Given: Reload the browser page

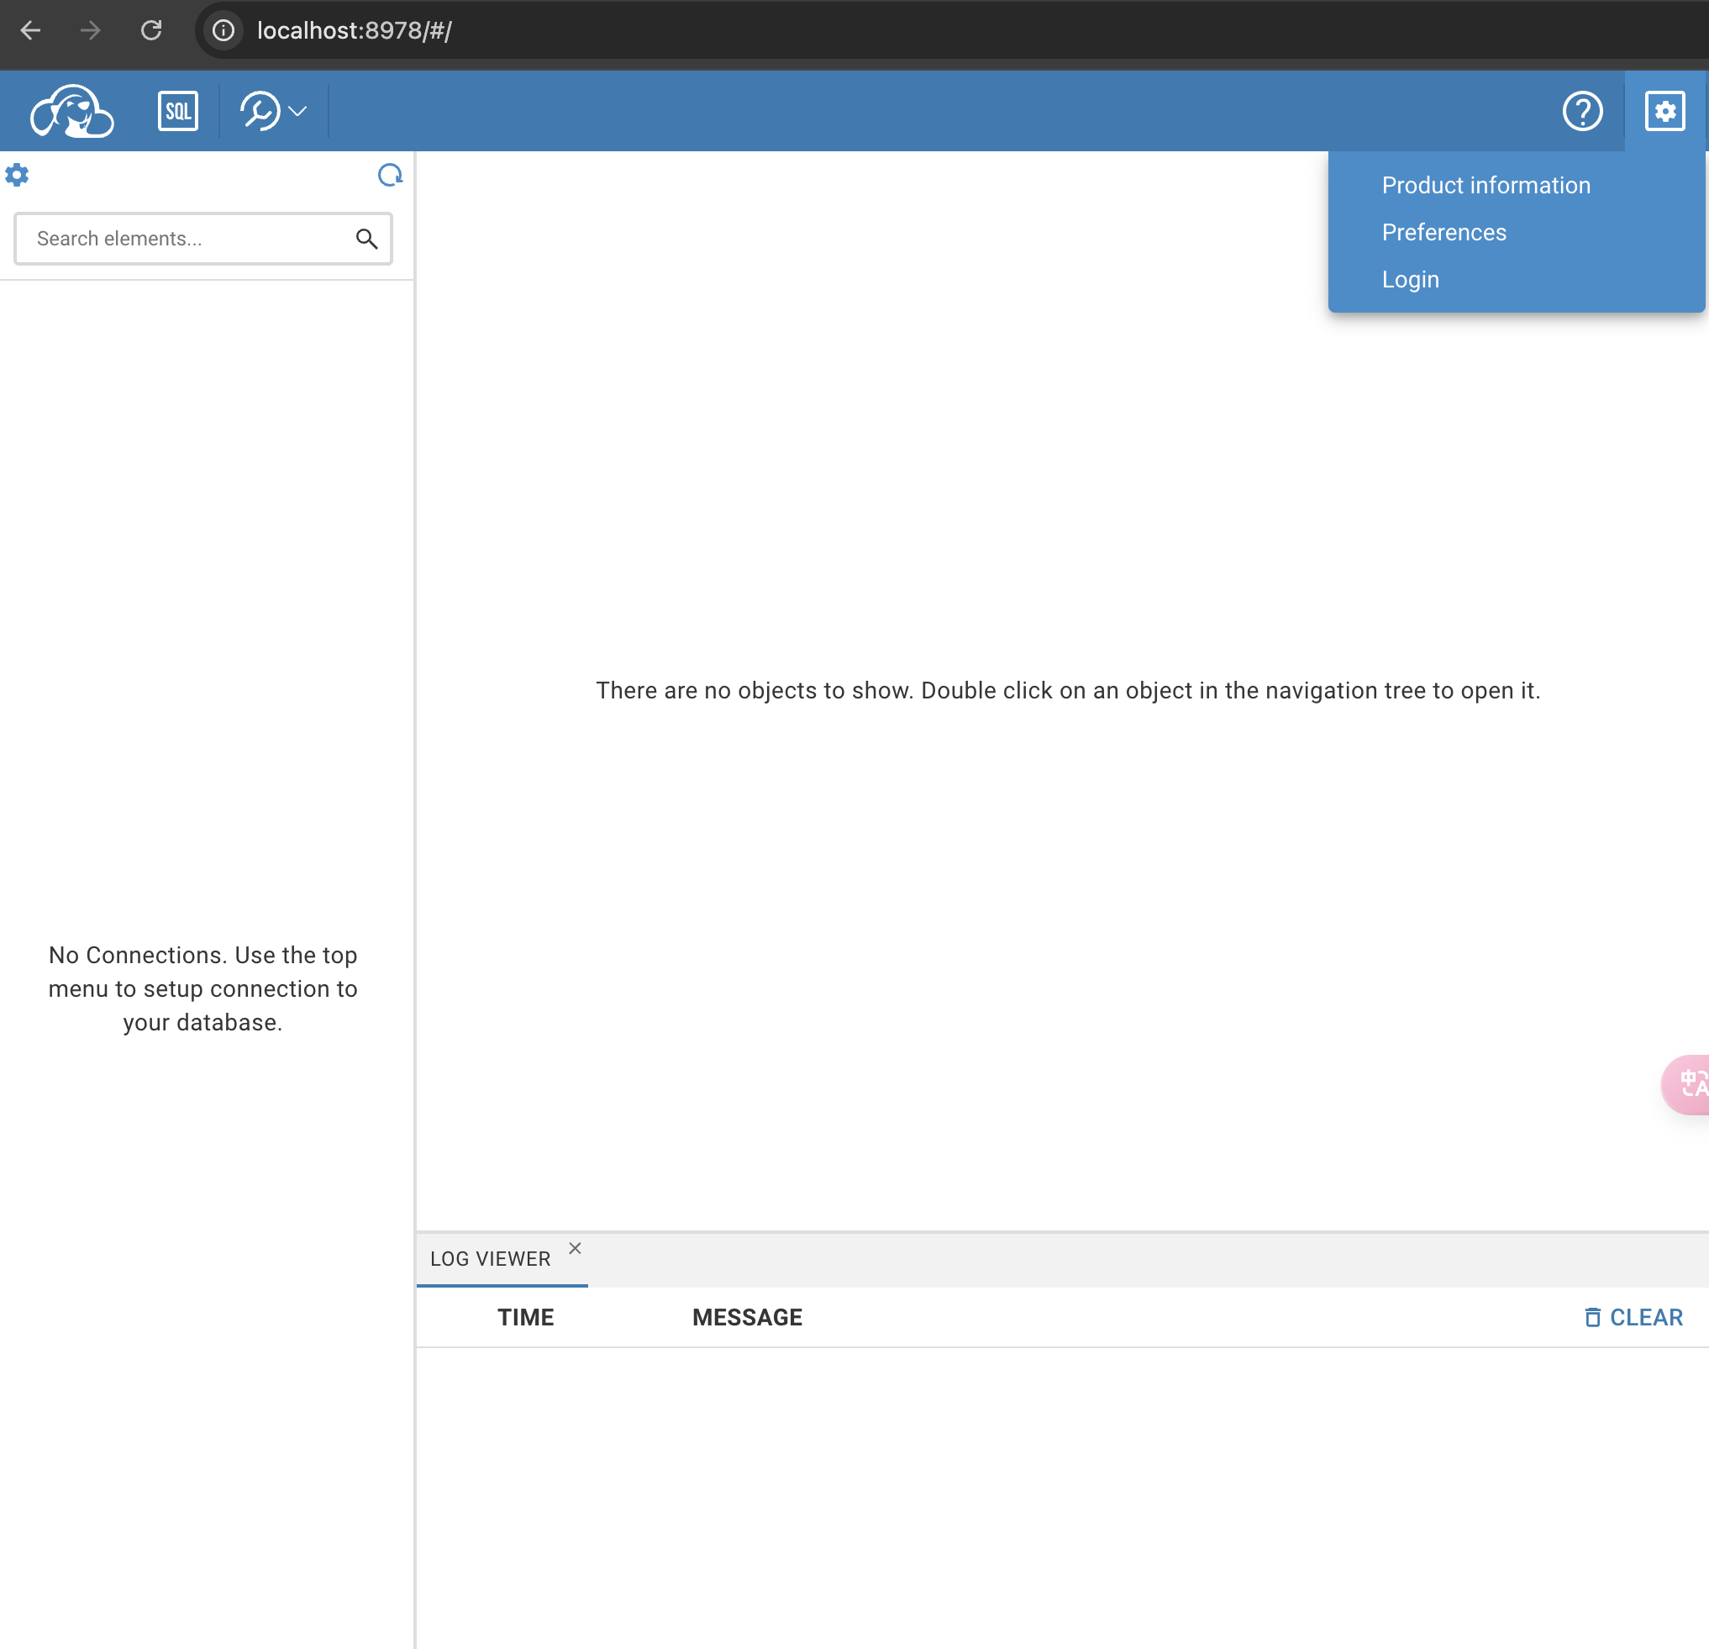Looking at the screenshot, I should click(x=152, y=30).
